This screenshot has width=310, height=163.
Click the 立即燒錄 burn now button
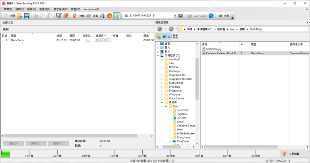295,154
